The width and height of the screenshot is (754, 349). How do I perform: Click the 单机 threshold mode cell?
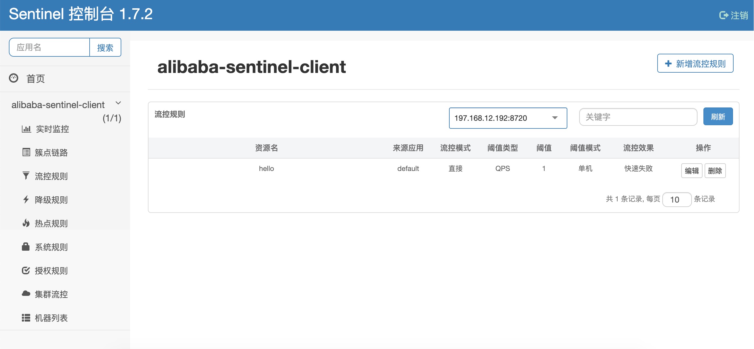[x=585, y=168]
